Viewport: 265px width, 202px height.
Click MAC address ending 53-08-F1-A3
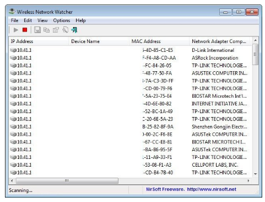(x=157, y=165)
